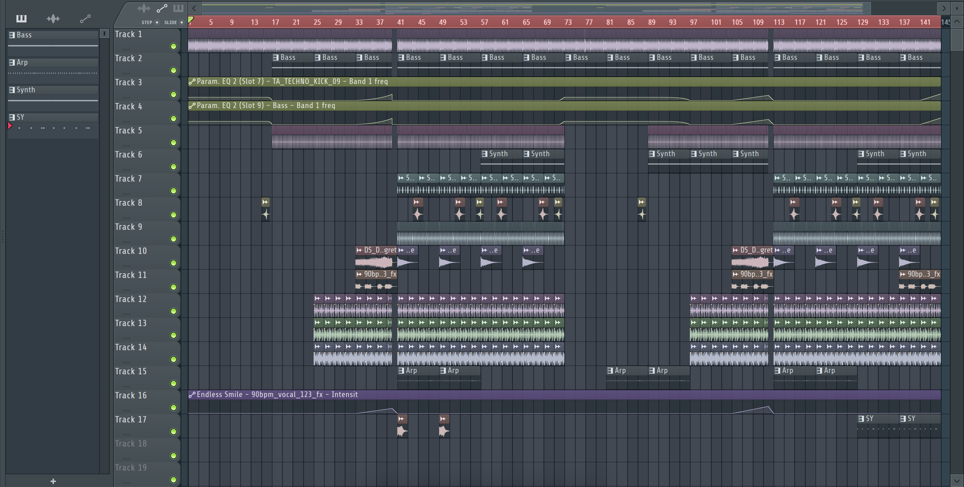
Task: Select the Track 17 header
Action: coord(147,426)
